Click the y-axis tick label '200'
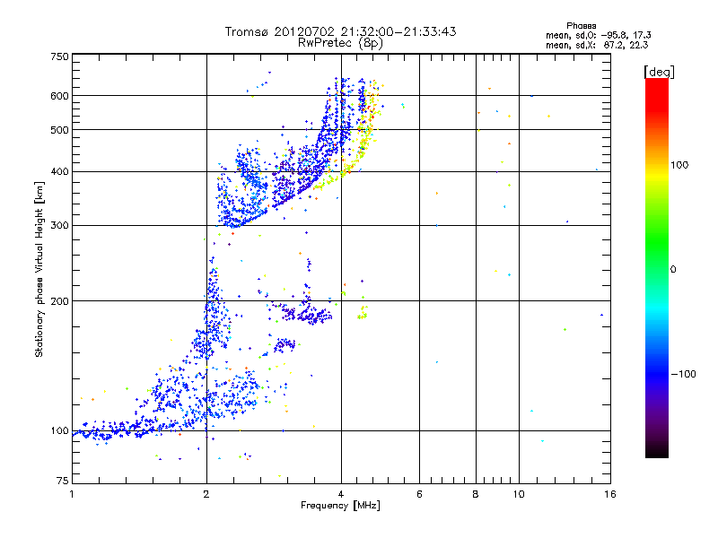 click(59, 301)
